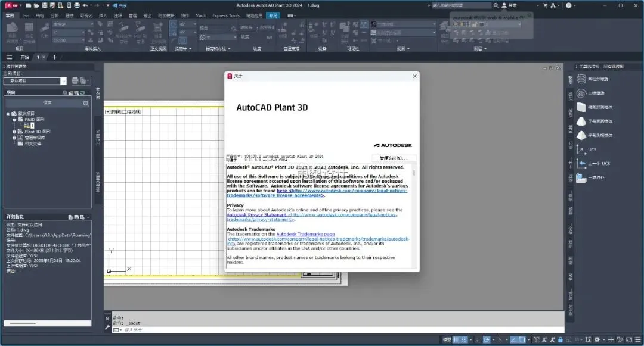Open the snap mode dropdown arrow in status bar

[470, 339]
